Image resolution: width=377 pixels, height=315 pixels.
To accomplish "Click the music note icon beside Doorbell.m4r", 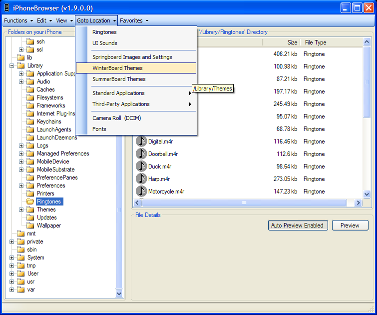I will (141, 154).
